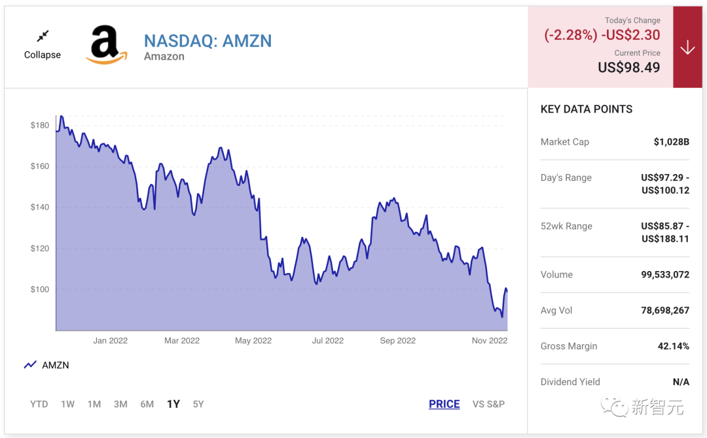Click the red down-arrow price change icon
707x438 pixels.
tap(687, 47)
